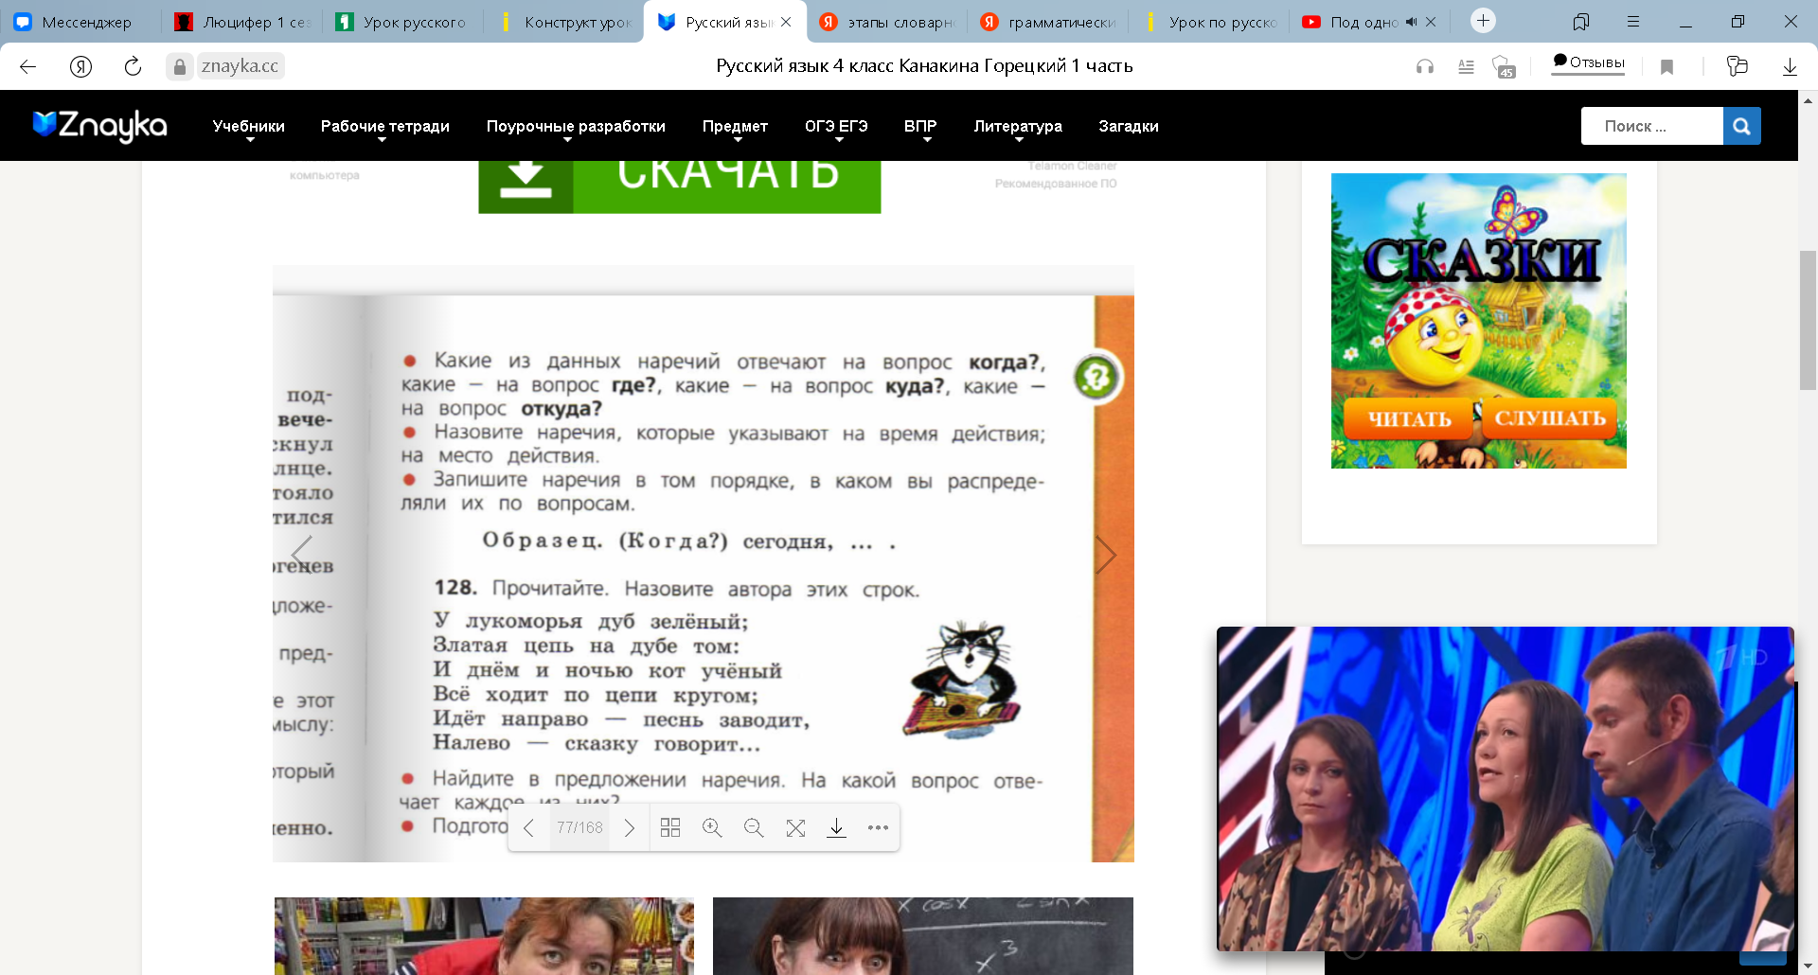Screen dimensions: 1818x975
Task: Open the extensions icon in browser toolbar
Action: click(1737, 66)
